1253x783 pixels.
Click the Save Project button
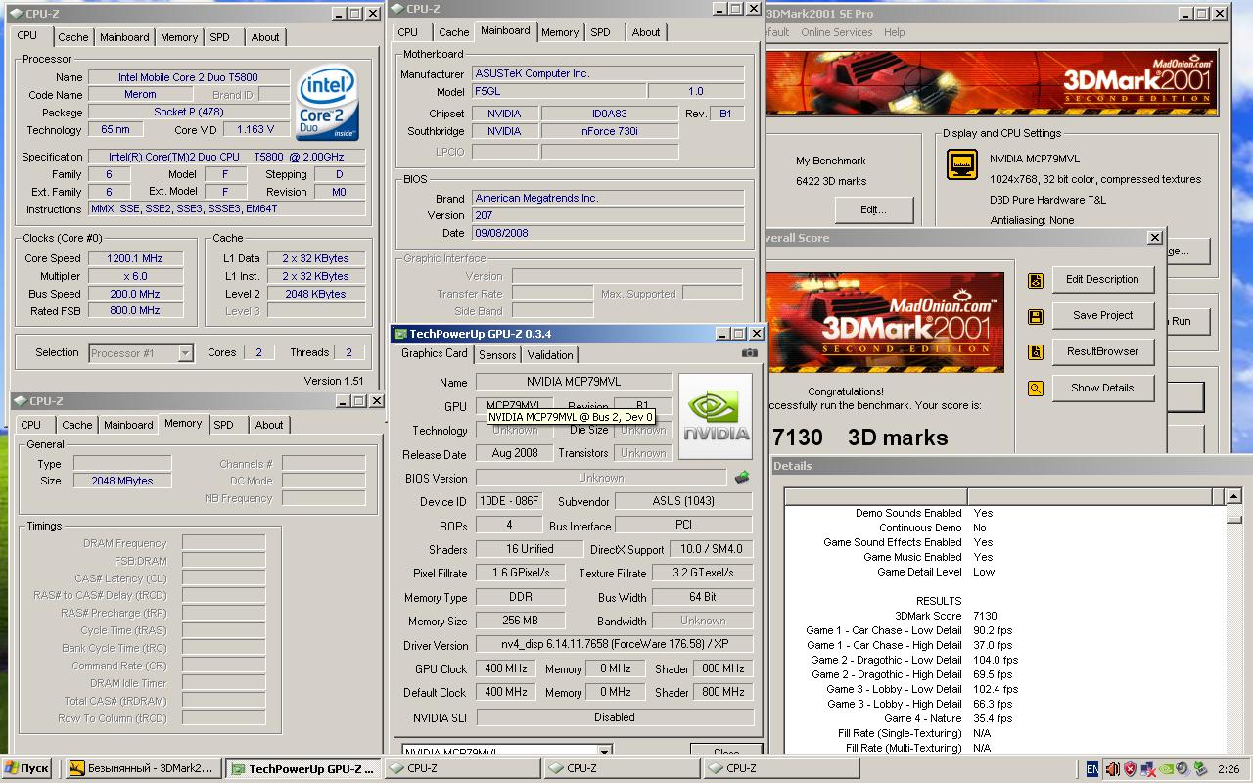[x=1102, y=315]
